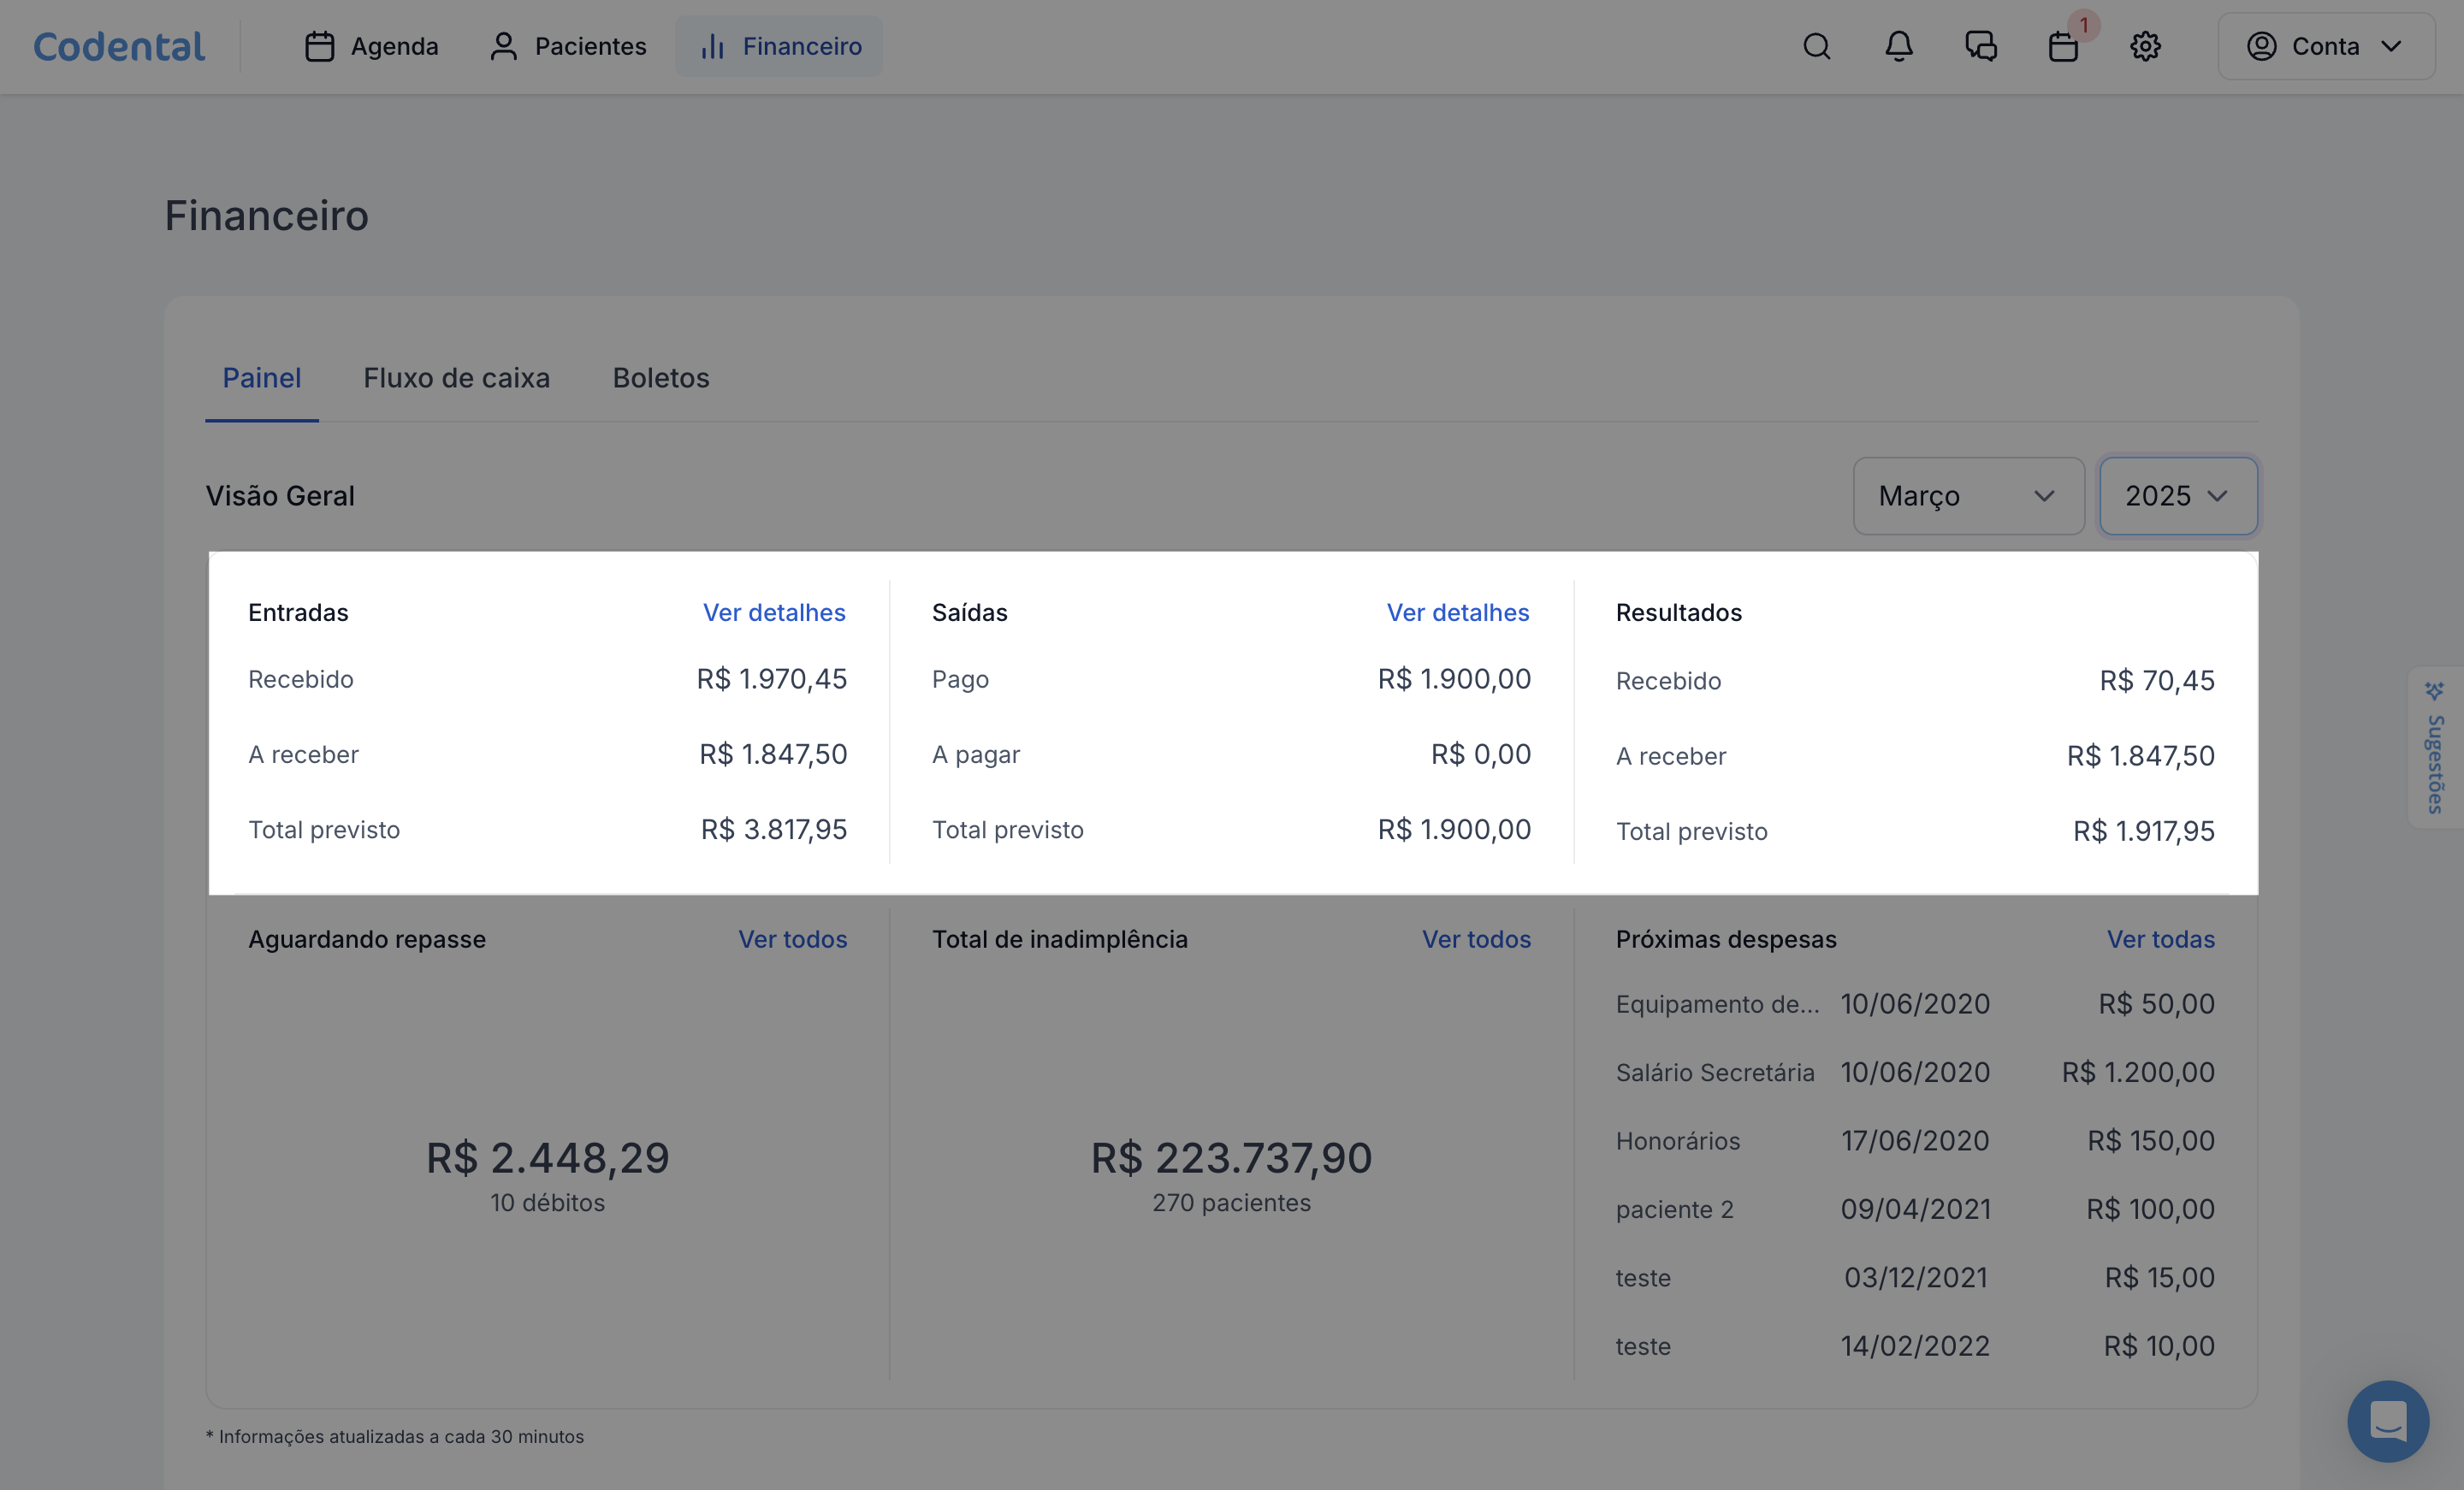Image resolution: width=2464 pixels, height=1490 pixels.
Task: Expand the Março month dropdown
Action: coord(1967,496)
